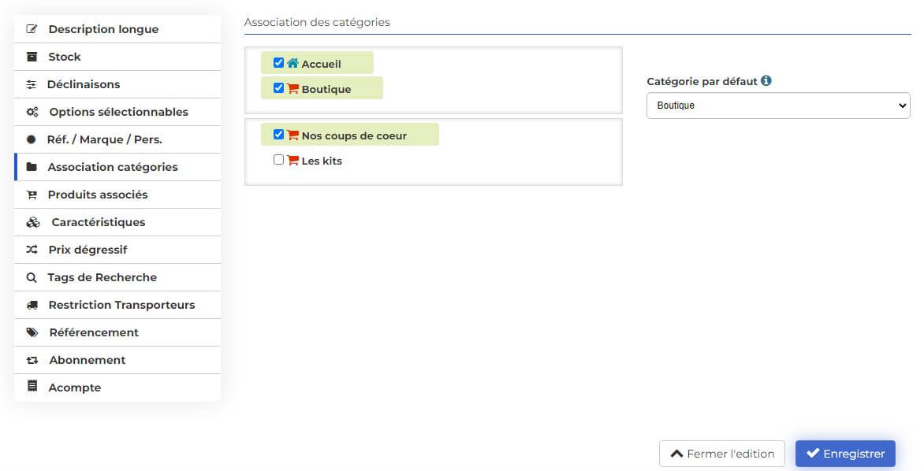Click the Référencement tags icon
Image resolution: width=924 pixels, height=471 pixels.
click(x=32, y=332)
